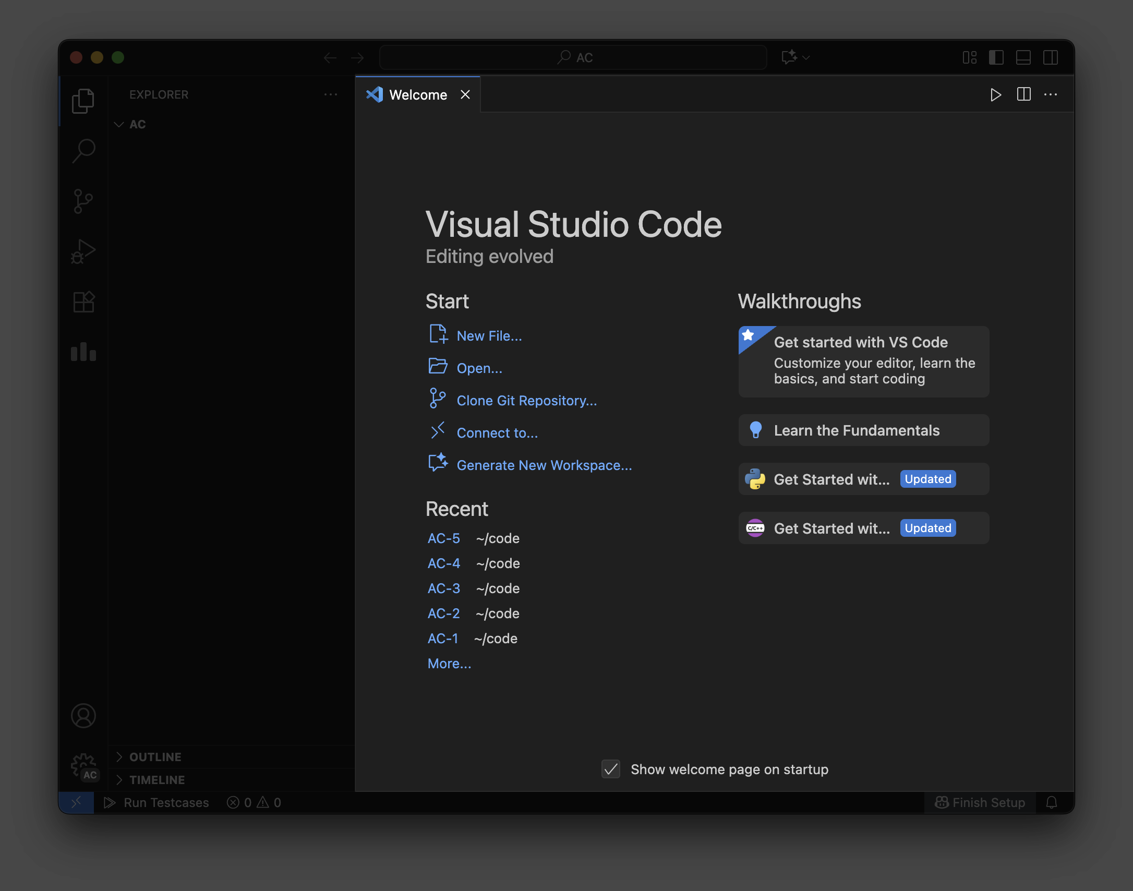The image size is (1133, 891).
Task: Open the Search view in activity bar
Action: [83, 151]
